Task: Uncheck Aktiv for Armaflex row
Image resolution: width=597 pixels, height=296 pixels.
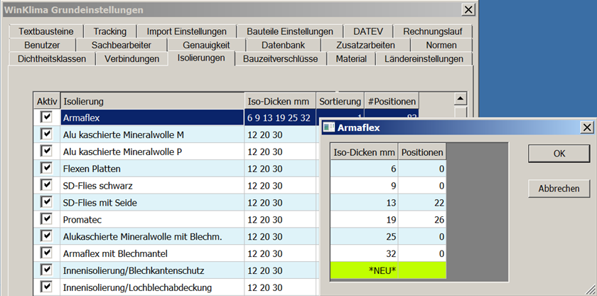Action: click(47, 117)
